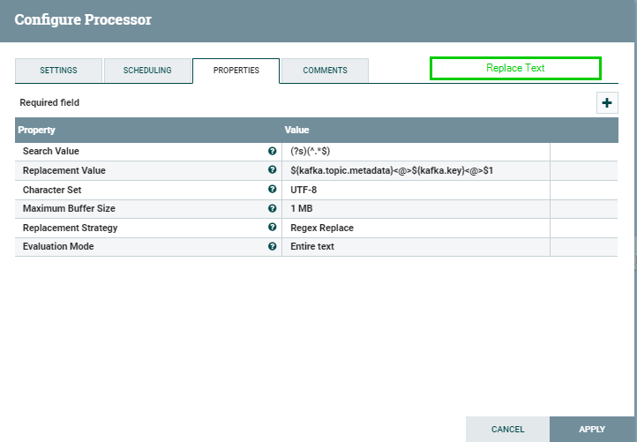The height and width of the screenshot is (442, 637).
Task: Open Entire text evaluation mode value
Action: point(415,247)
